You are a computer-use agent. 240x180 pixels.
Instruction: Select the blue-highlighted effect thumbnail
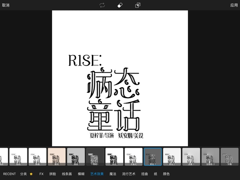(x=153, y=157)
